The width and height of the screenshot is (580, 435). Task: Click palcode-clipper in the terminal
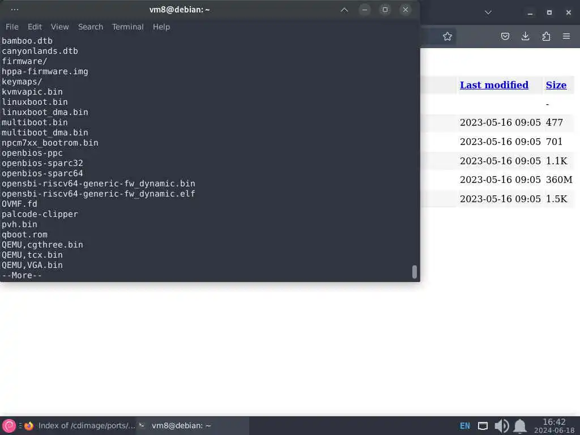(x=40, y=214)
